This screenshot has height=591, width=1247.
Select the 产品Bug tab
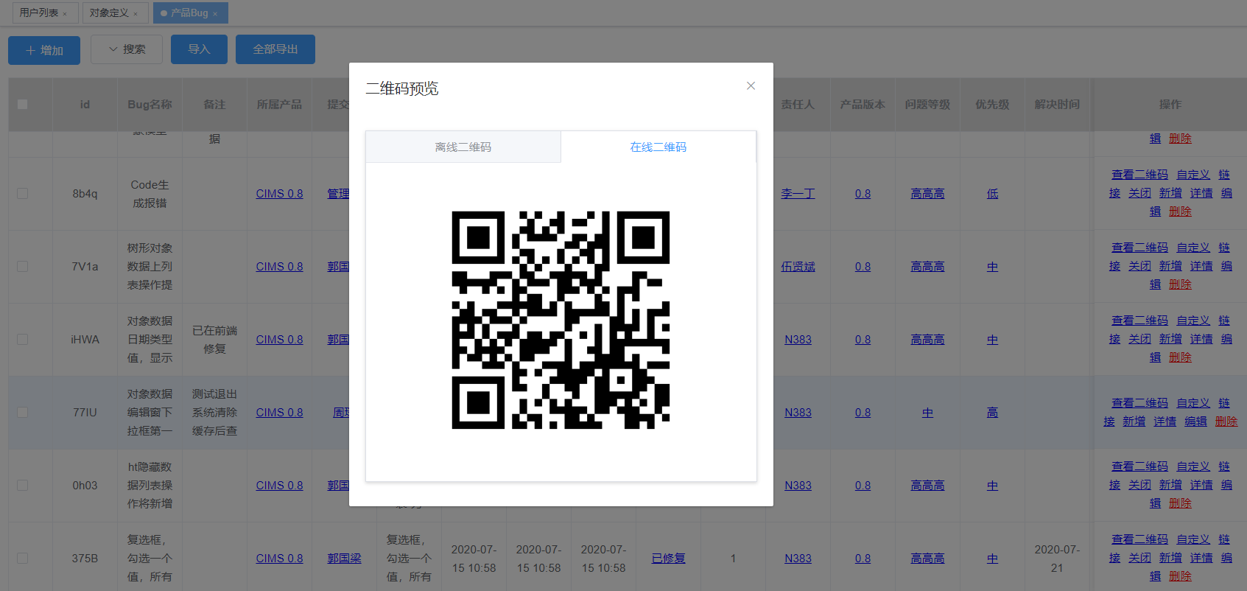(x=189, y=13)
